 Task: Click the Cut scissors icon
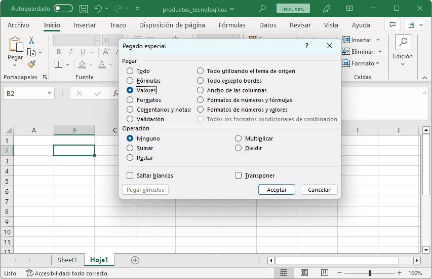(x=31, y=41)
